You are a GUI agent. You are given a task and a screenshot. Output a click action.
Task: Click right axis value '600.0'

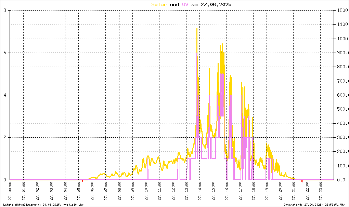[343, 95]
